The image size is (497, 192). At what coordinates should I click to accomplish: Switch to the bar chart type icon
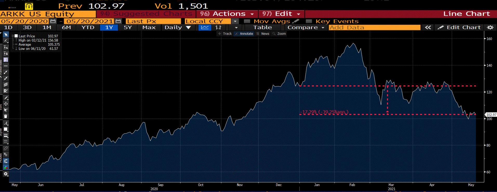click(218, 27)
